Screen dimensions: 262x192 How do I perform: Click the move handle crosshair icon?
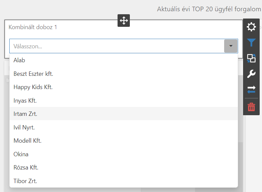[x=124, y=21]
